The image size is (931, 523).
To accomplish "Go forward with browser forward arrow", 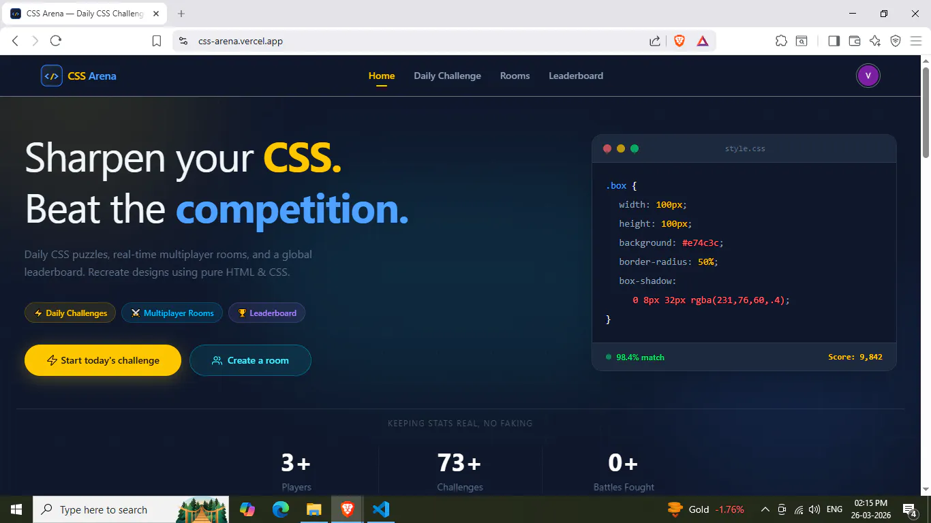I will pos(35,41).
